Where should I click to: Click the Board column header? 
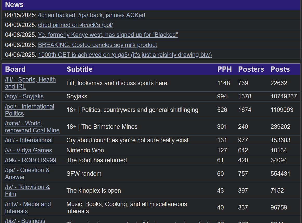point(15,69)
